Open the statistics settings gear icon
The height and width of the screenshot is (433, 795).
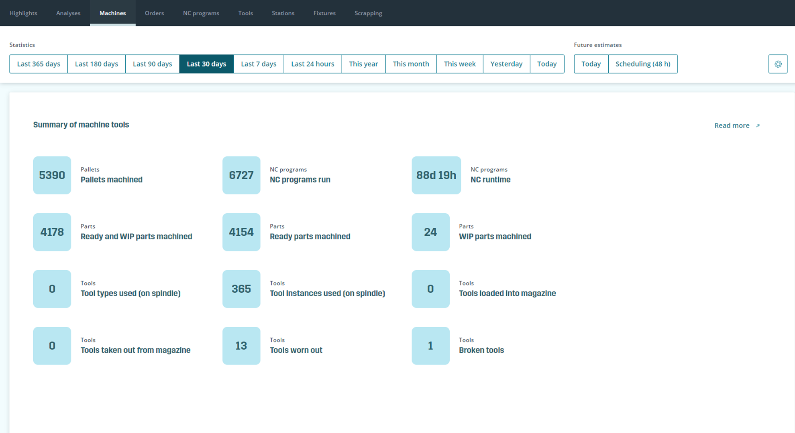pos(778,64)
